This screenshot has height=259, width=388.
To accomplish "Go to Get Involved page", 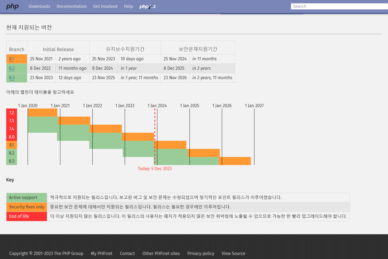I will (x=105, y=6).
